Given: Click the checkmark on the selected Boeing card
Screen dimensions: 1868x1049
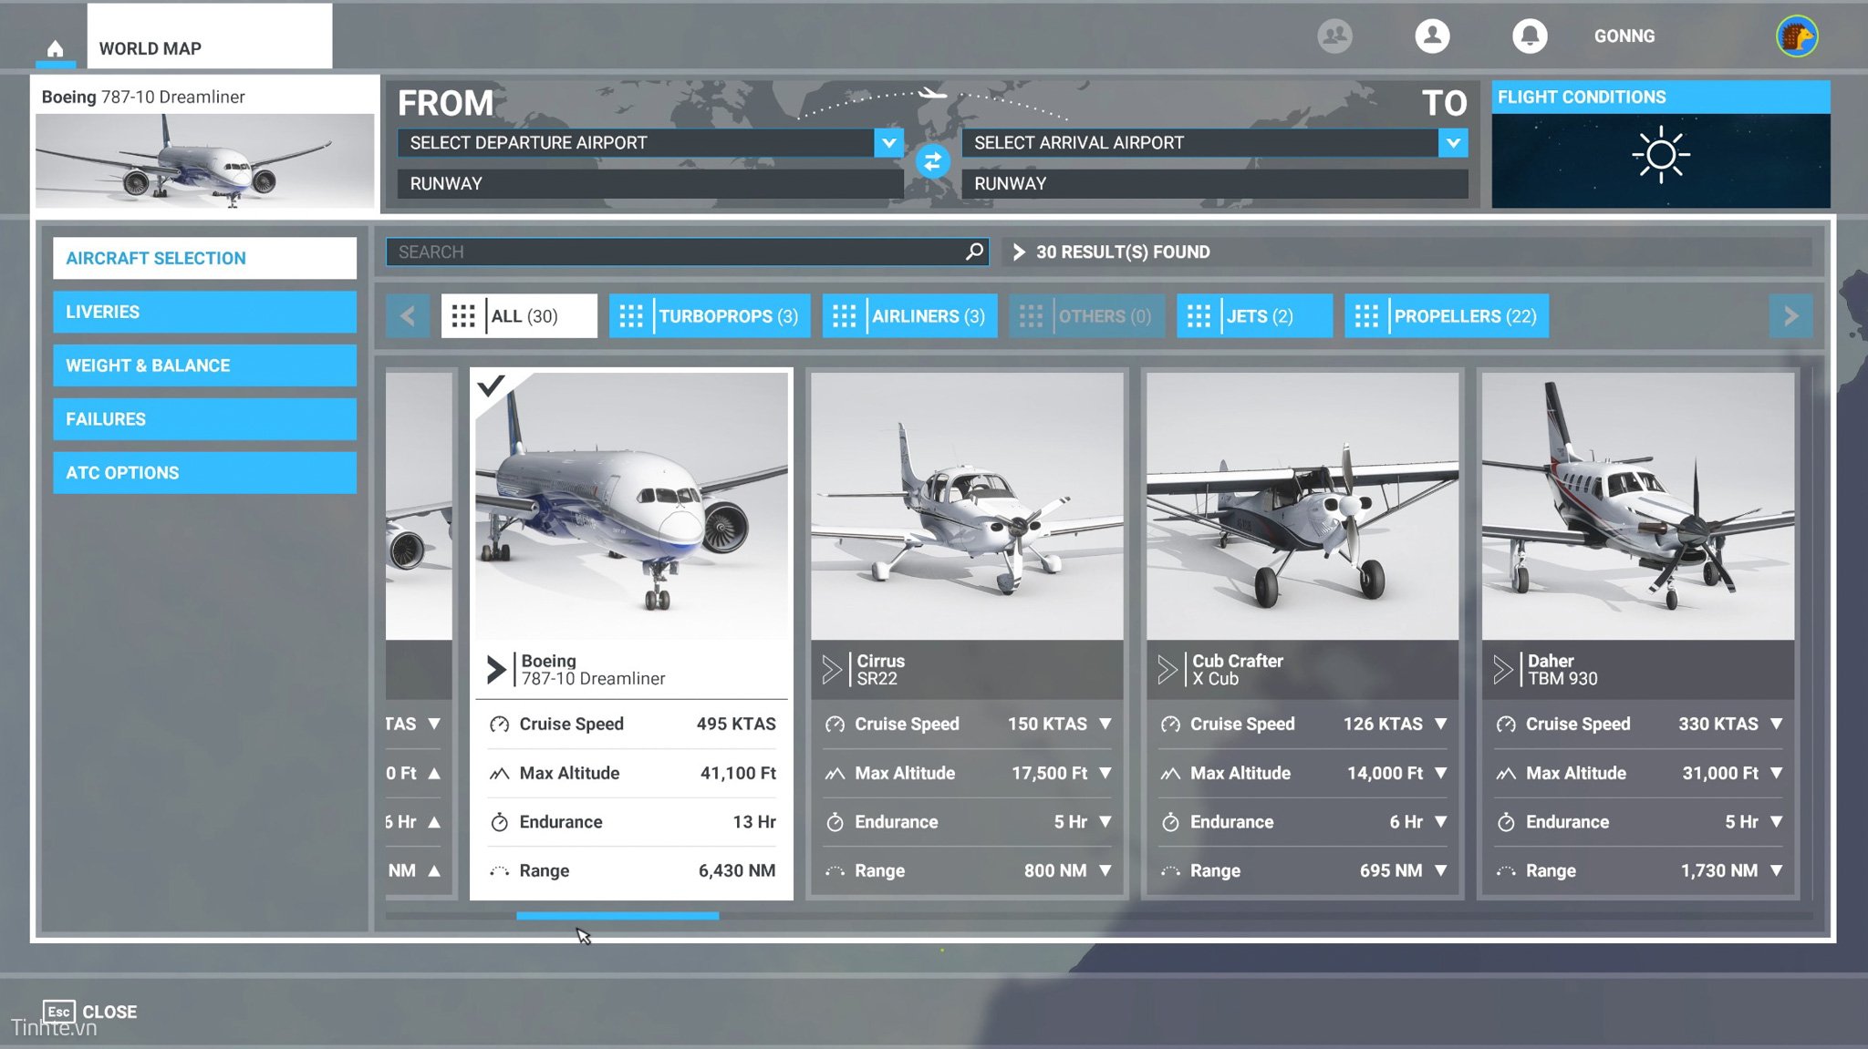Looking at the screenshot, I should 491,386.
